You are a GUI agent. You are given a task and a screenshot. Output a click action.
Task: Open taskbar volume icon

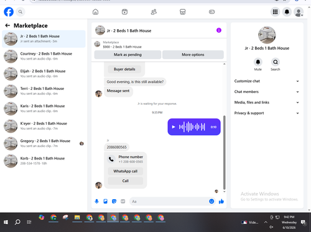(271, 227)
